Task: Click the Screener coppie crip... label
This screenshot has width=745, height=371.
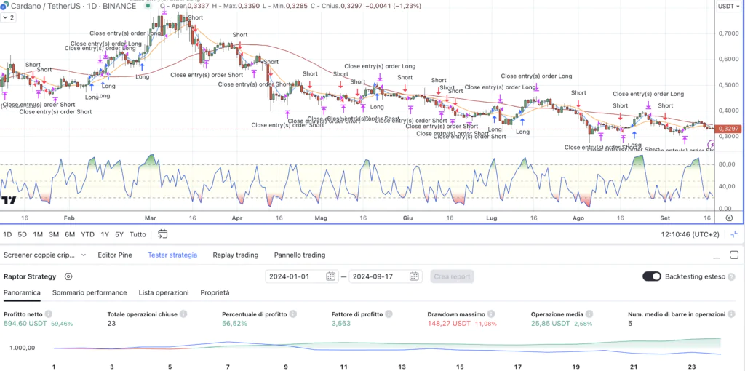Action: point(39,255)
